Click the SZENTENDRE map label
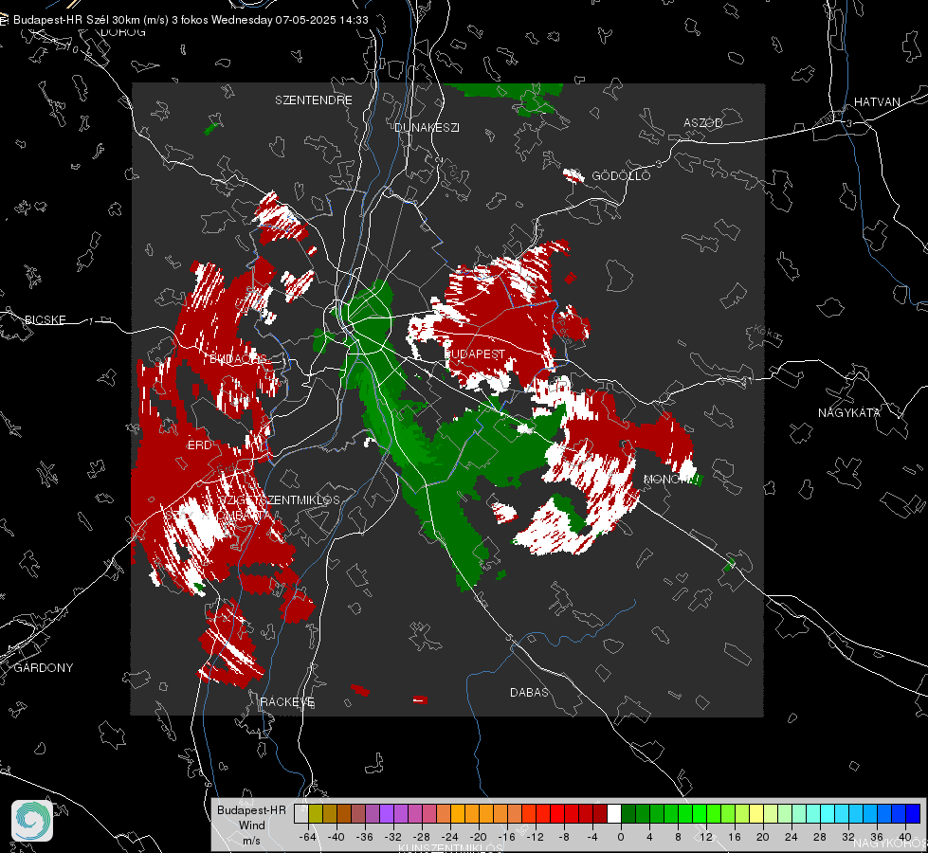 coord(314,100)
